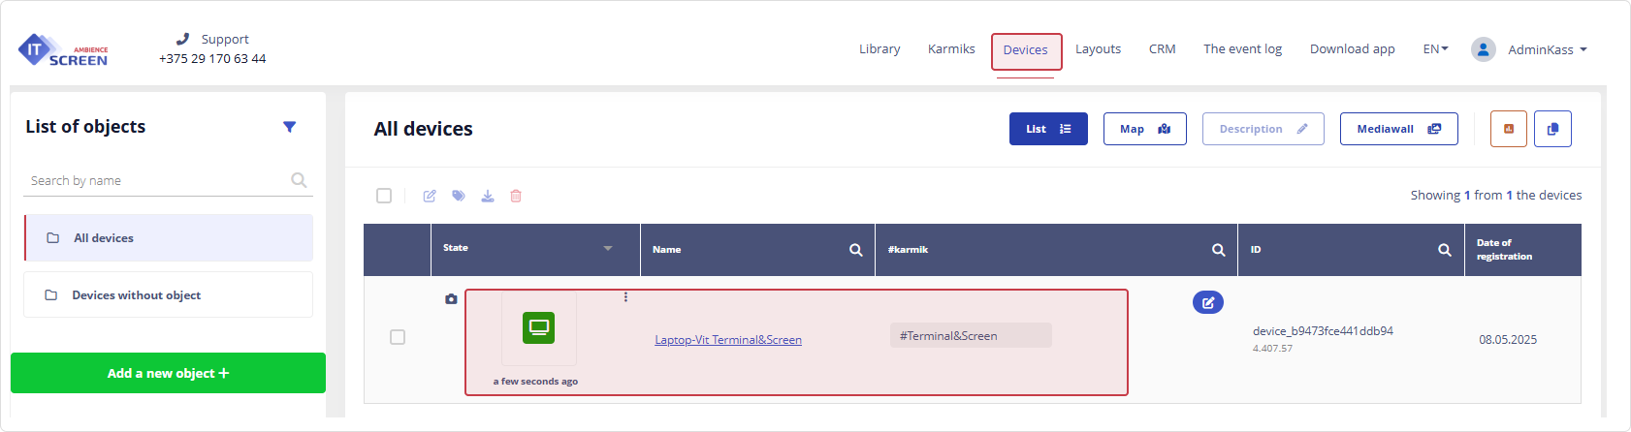Click Add a new object button
The image size is (1631, 432).
point(168,373)
